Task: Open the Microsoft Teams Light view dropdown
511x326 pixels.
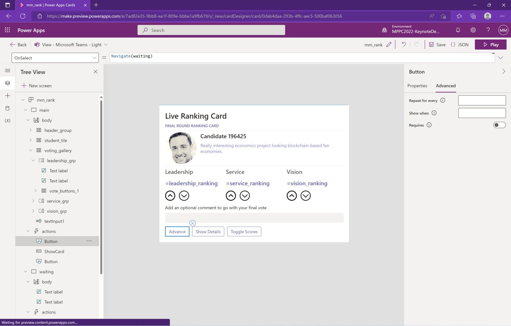Action: [x=106, y=44]
